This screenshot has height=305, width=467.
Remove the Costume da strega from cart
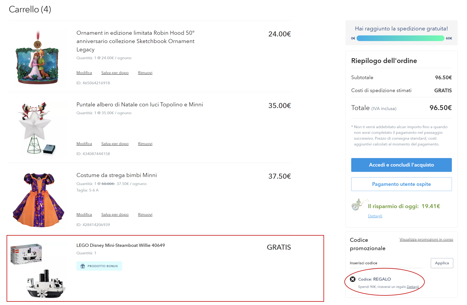[145, 214]
